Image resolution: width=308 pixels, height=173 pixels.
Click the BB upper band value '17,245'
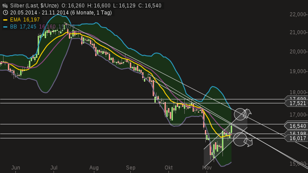click(28, 27)
